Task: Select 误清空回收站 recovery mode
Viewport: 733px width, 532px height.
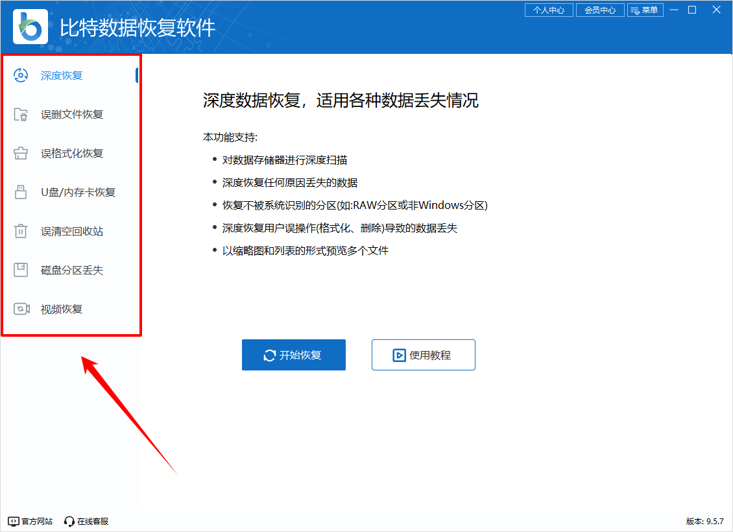Action: pyautogui.click(x=72, y=231)
